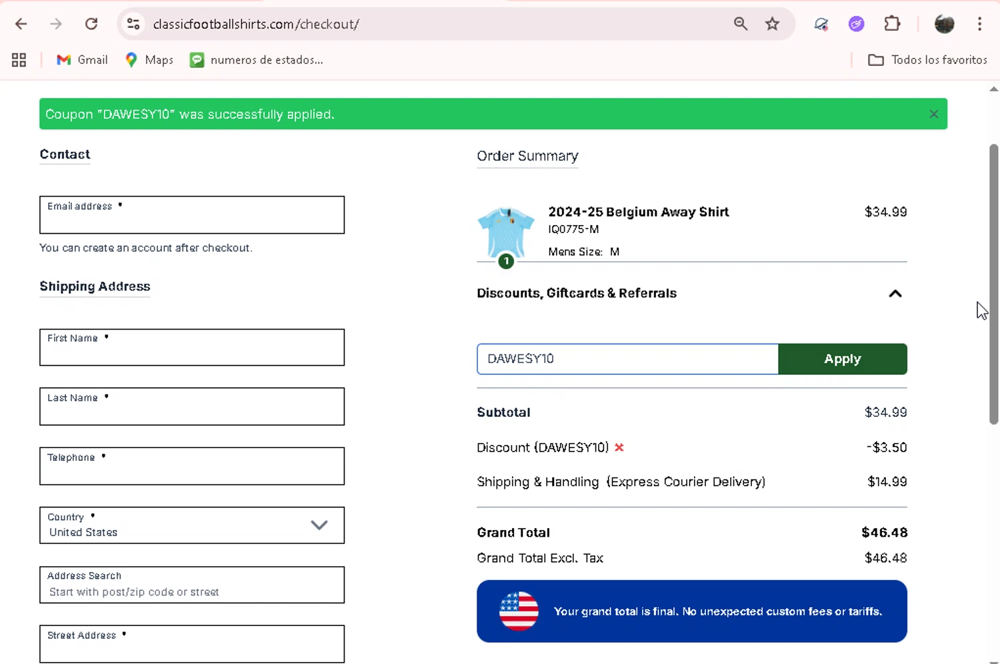
Task: Click the Street Address field
Action: click(192, 643)
